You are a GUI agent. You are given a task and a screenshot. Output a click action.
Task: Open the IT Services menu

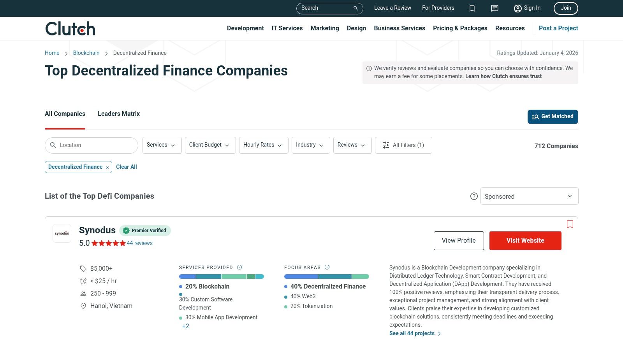[x=287, y=28]
